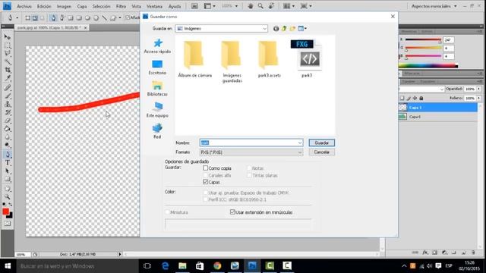Select the Pen tool in toolbox
The height and width of the screenshot is (273, 486).
click(x=8, y=154)
